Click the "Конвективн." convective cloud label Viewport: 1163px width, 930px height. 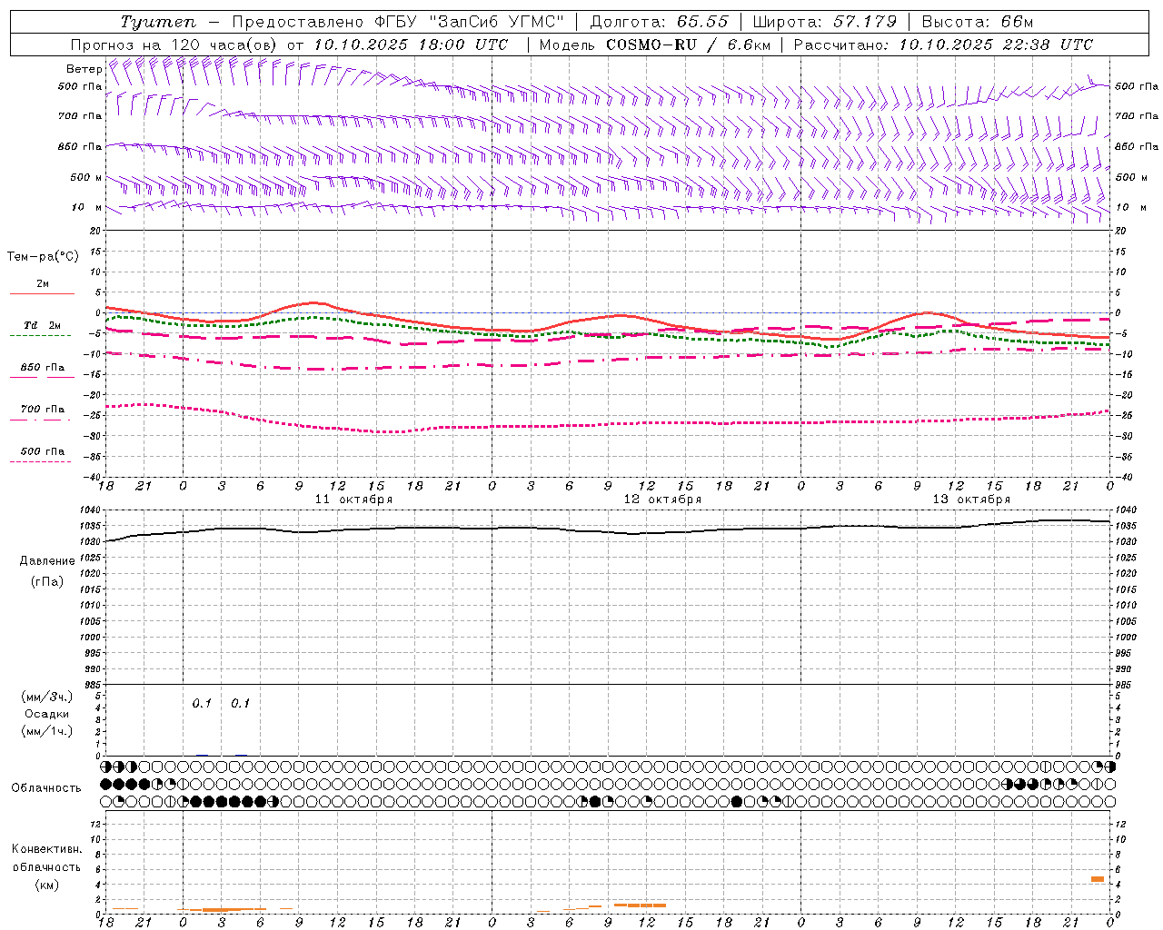(46, 849)
